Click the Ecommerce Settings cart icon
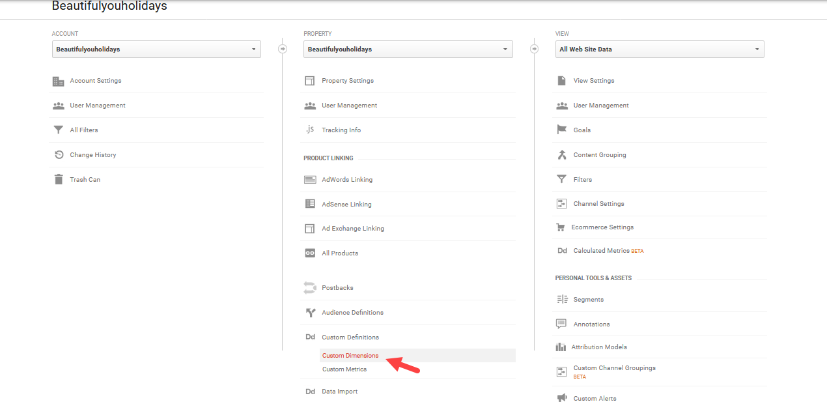The image size is (827, 402). coord(560,227)
